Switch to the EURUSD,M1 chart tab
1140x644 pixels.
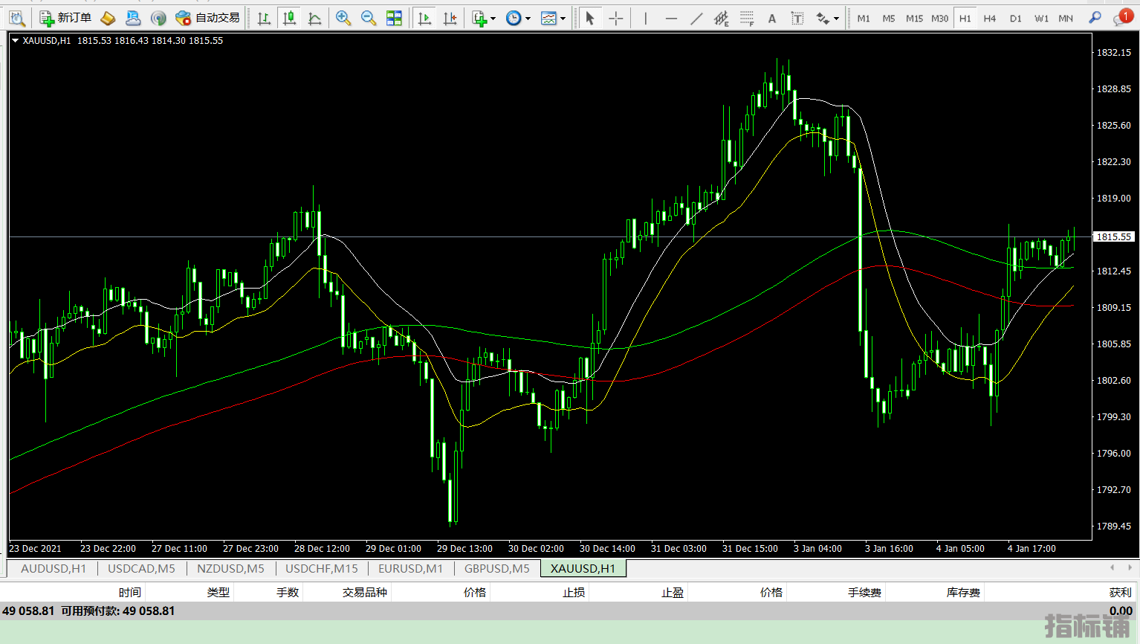[x=410, y=569]
